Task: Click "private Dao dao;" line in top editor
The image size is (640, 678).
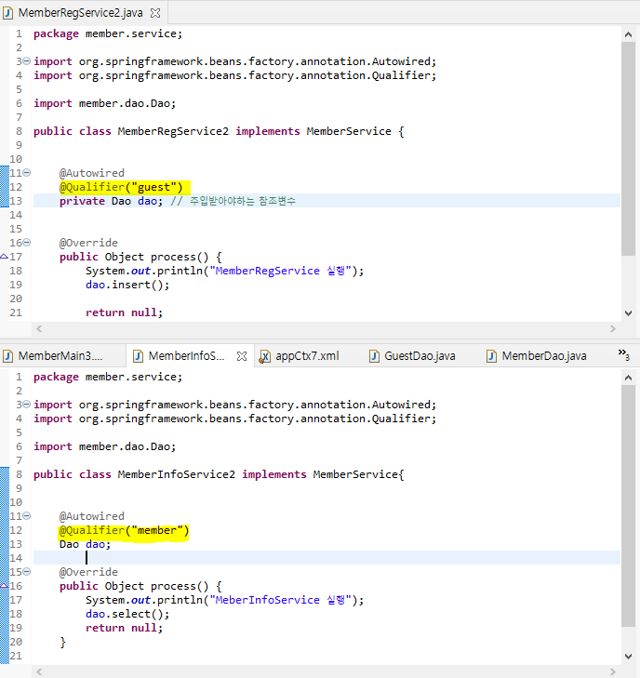Action: pos(111,201)
